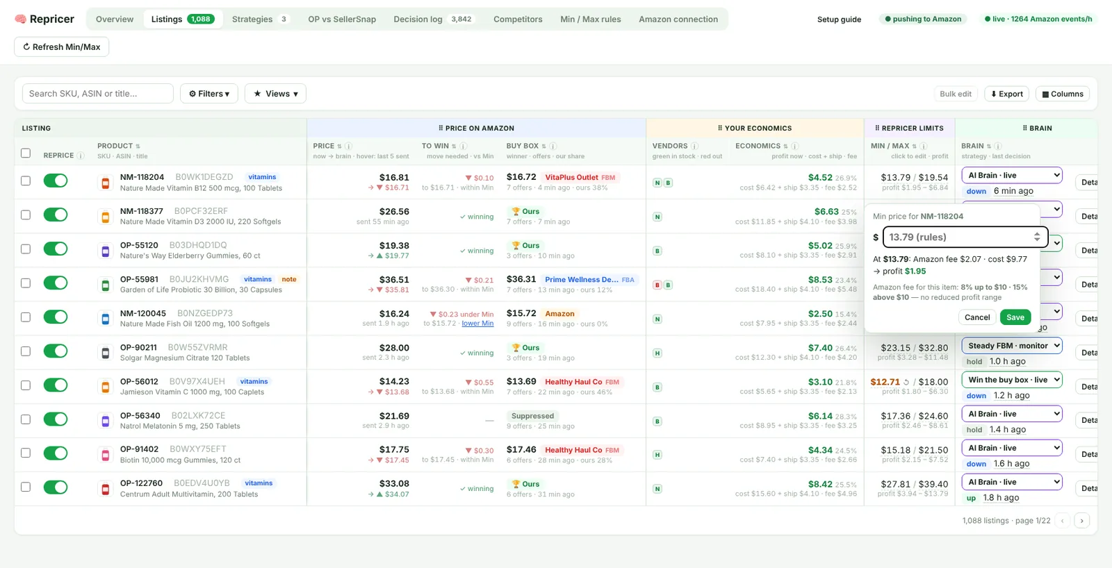
Task: Click the BRAIN column sort arrows
Action: tap(988, 147)
